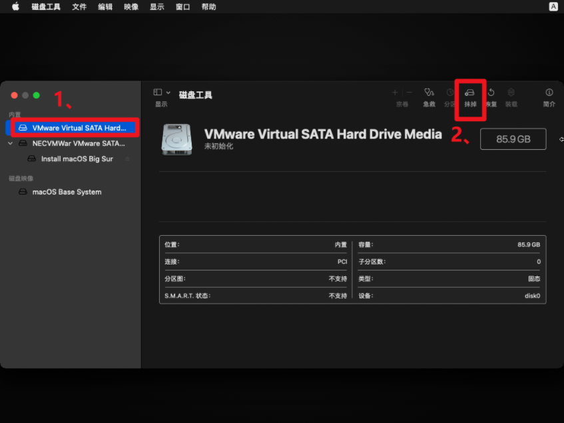Click the 设备 value disk0
This screenshot has height=423, width=564.
tap(532, 296)
